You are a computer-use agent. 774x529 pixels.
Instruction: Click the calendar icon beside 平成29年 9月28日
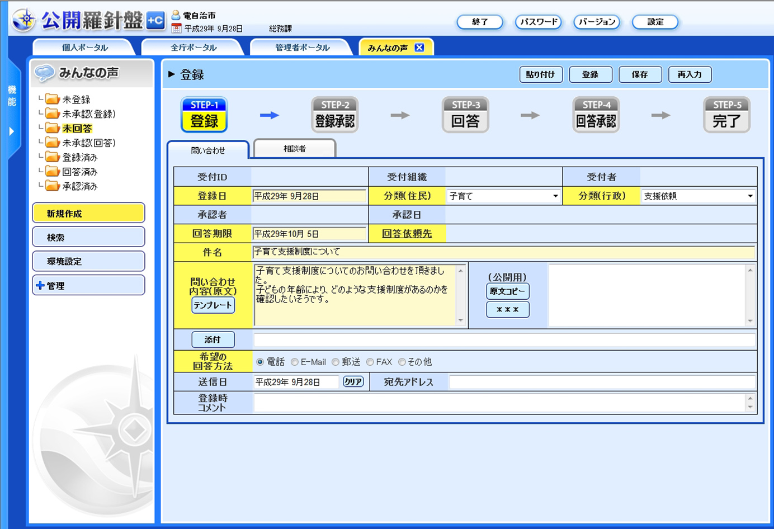(177, 28)
